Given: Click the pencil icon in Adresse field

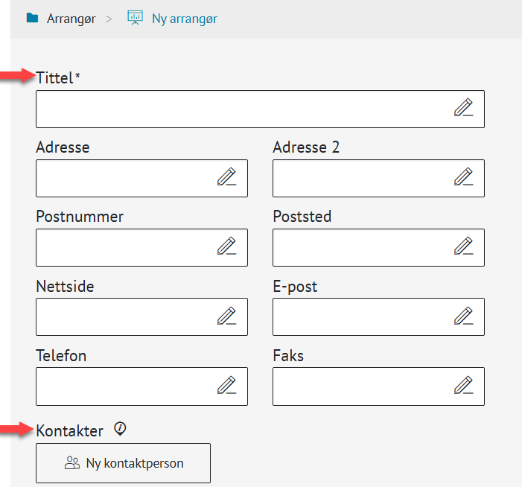Looking at the screenshot, I should [x=226, y=178].
